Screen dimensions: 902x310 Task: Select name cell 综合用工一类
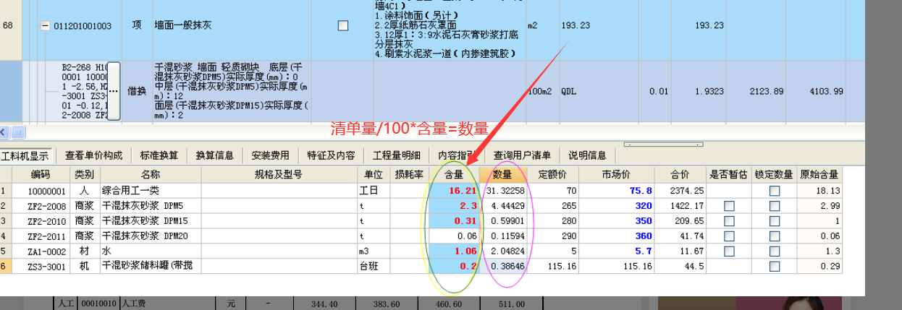[151, 191]
